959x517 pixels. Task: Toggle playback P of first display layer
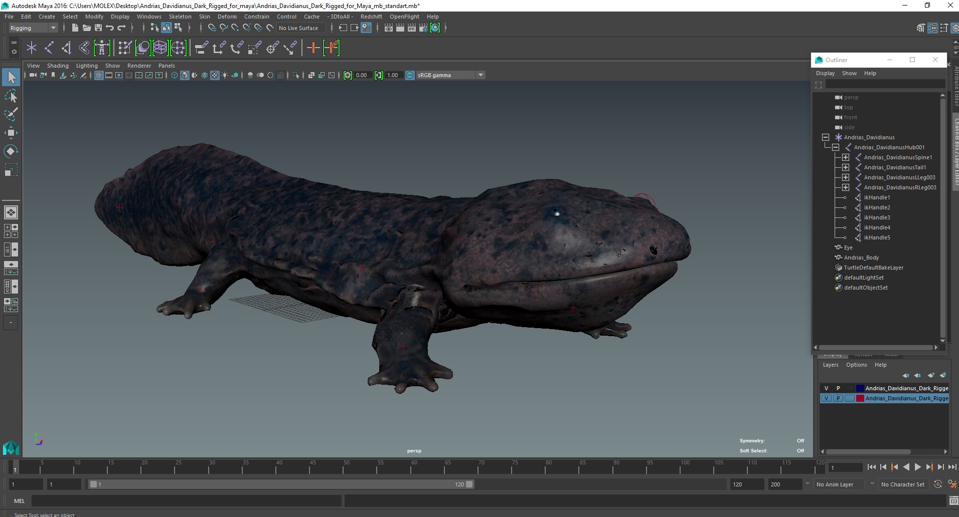tap(838, 388)
